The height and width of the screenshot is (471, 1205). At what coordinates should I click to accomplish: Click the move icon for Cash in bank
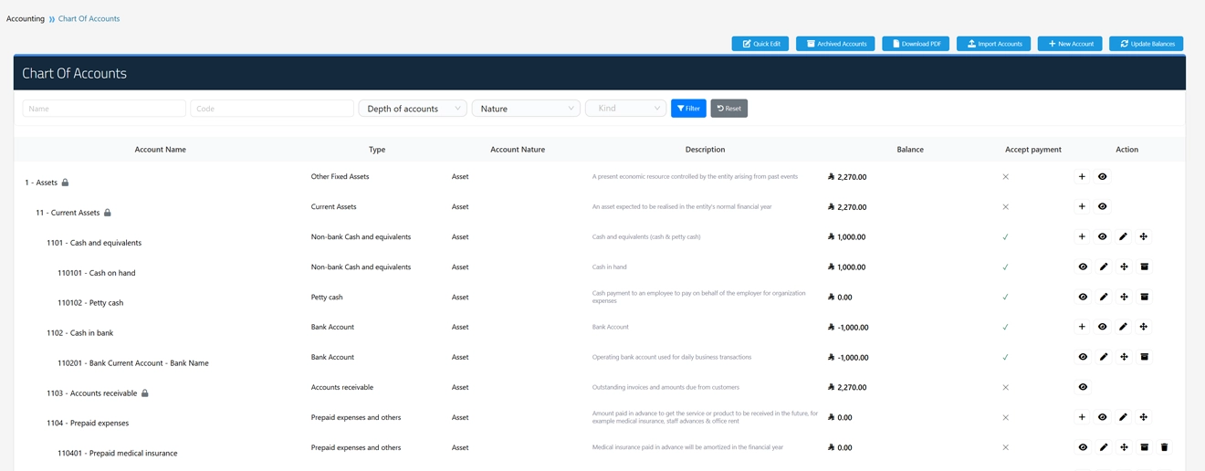tap(1143, 327)
